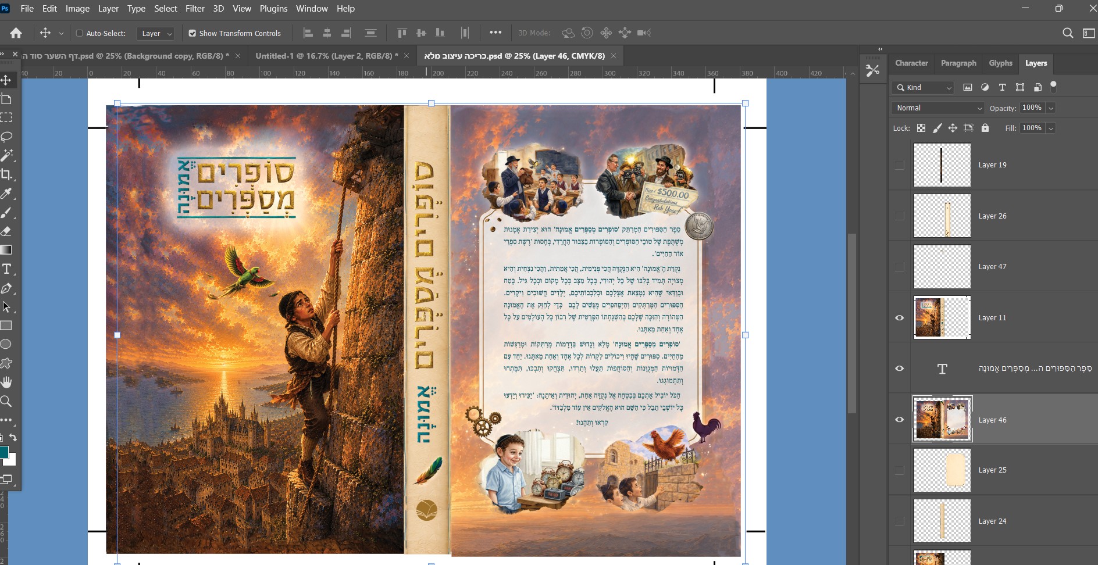Lock transparent pixels for the layer
The image size is (1098, 565).
click(x=921, y=128)
